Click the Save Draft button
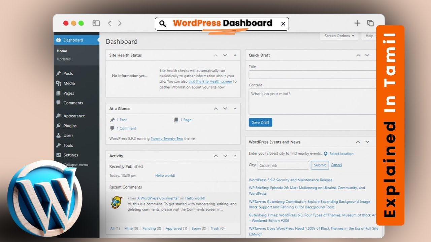This screenshot has height=242, width=431. pyautogui.click(x=260, y=122)
